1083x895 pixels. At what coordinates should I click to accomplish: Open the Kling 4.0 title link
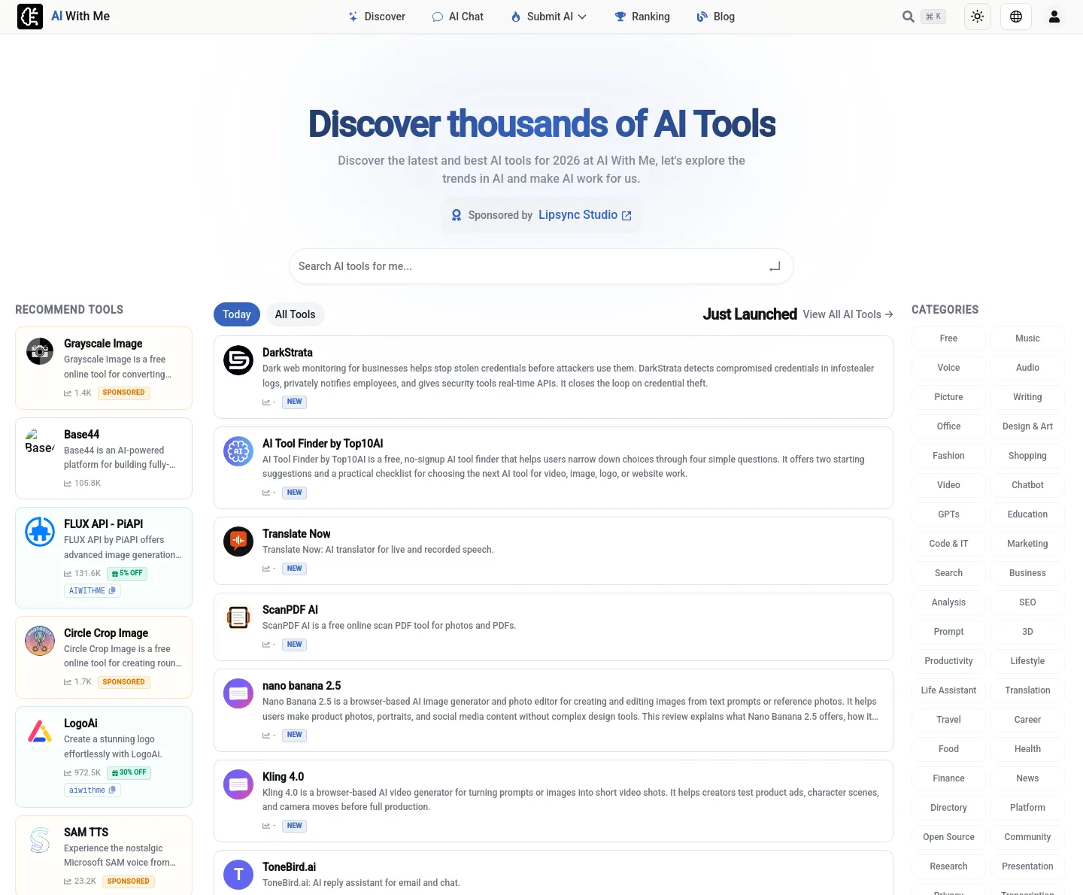click(x=283, y=777)
